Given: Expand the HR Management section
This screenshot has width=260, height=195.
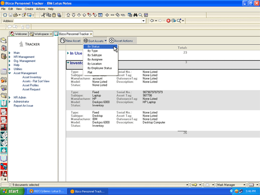Looking at the screenshot, I should [x=9, y=57].
